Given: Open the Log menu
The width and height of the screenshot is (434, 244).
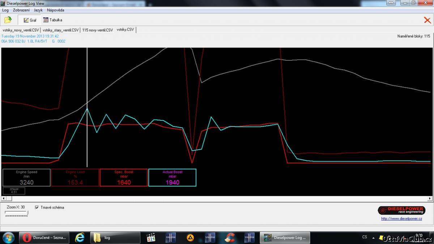Looking at the screenshot, I should coord(5,10).
